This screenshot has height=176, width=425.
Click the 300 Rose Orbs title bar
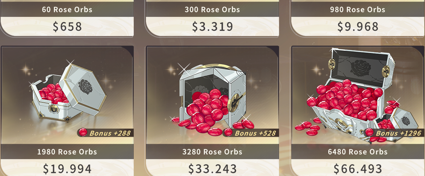tap(212, 9)
